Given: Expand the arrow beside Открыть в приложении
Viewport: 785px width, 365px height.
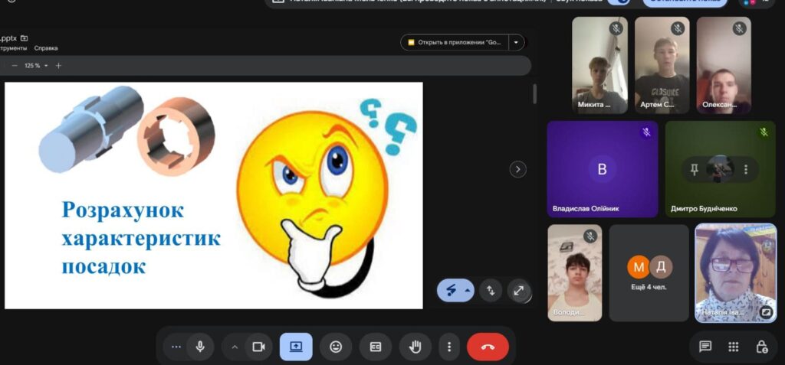Looking at the screenshot, I should pos(517,43).
